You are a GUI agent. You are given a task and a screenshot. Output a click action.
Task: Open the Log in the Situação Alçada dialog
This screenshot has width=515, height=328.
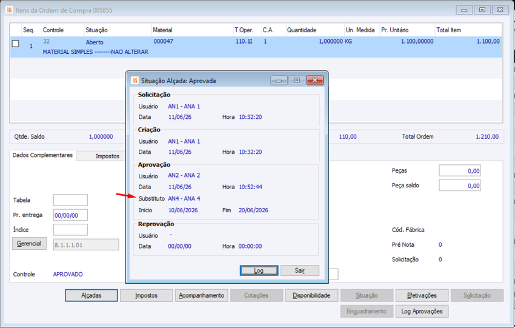[x=259, y=270]
